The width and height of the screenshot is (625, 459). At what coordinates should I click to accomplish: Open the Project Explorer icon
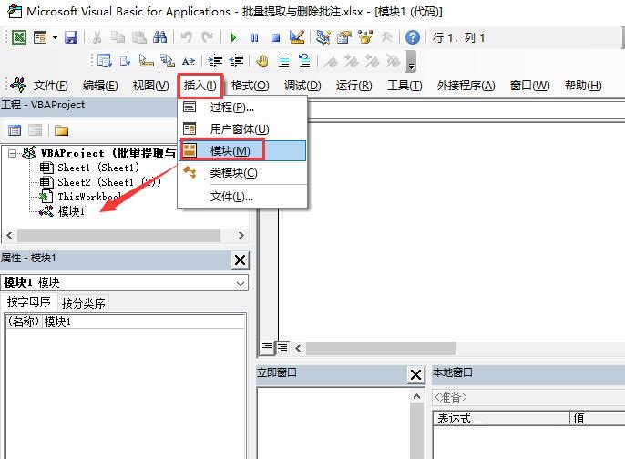pyautogui.click(x=323, y=37)
